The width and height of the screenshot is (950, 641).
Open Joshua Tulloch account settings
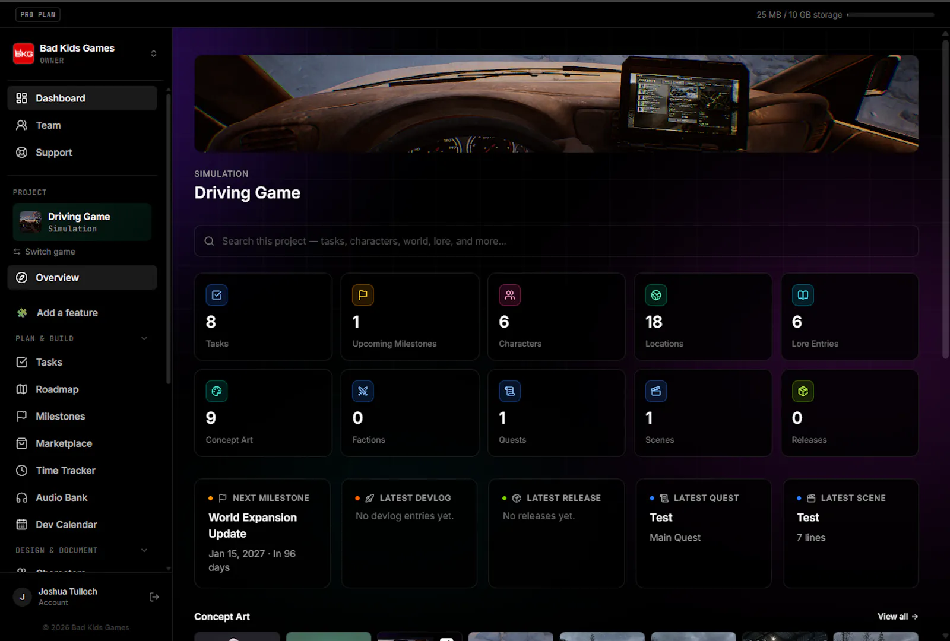click(68, 597)
